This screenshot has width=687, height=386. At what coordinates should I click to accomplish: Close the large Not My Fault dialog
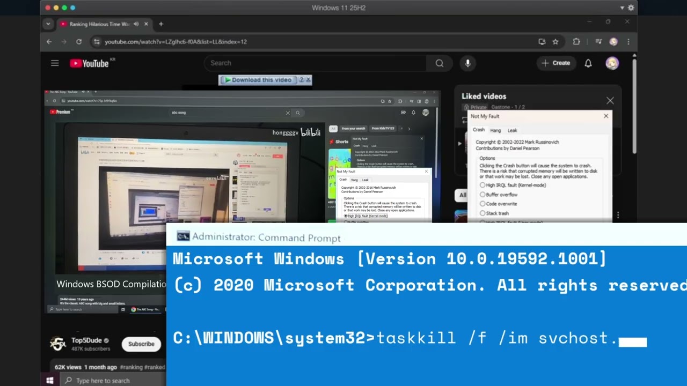tap(606, 116)
